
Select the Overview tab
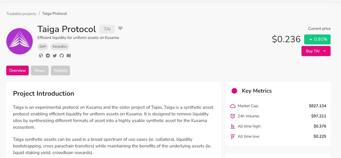[x=17, y=71]
